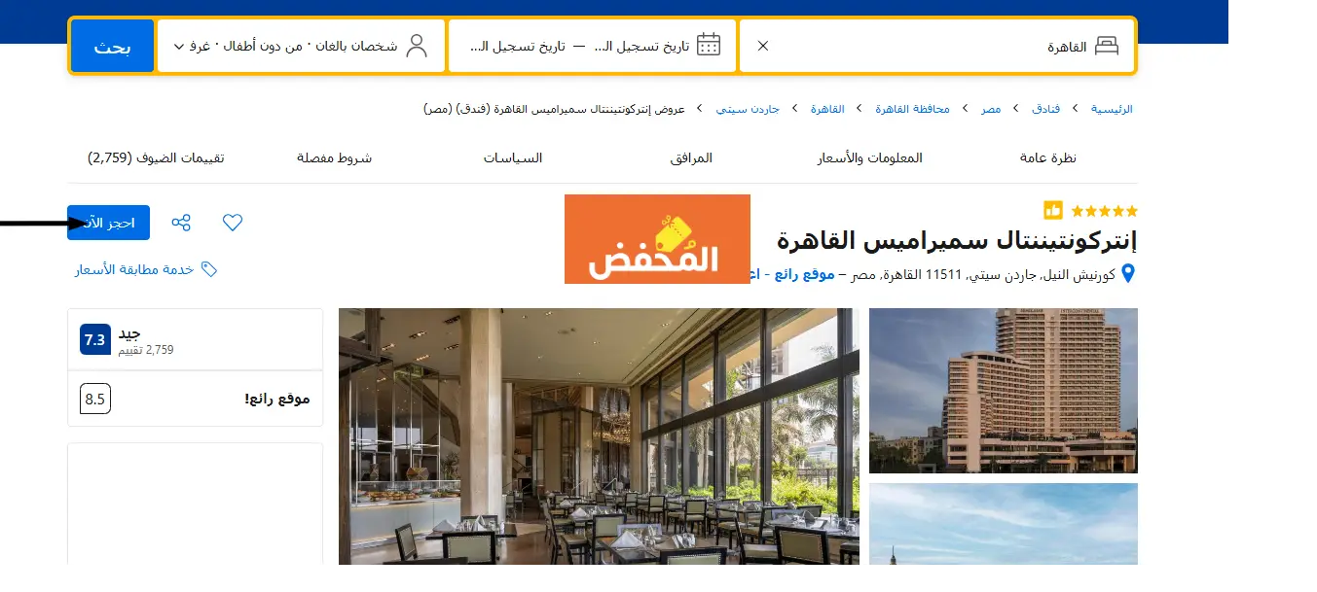Click the heart save-to-wishlist icon
Screen dimensions: 1317x592
(232, 223)
